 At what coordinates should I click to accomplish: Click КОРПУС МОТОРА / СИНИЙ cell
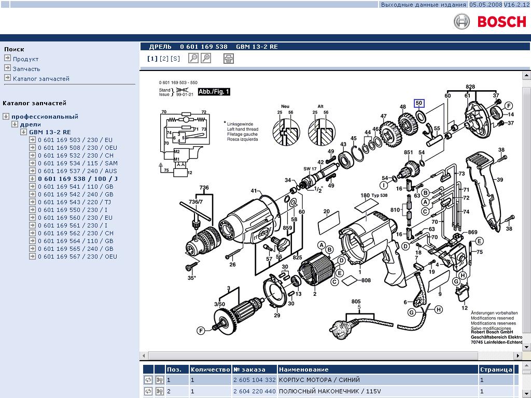point(378,380)
